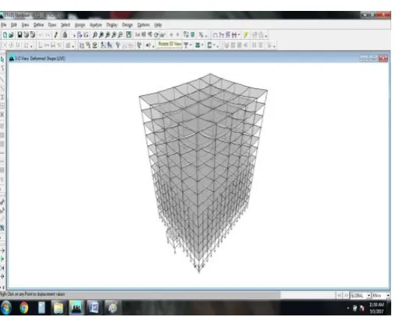399x317 pixels.
Task: Expand the C-shaped section dropdown arrow
Action: coord(214,45)
